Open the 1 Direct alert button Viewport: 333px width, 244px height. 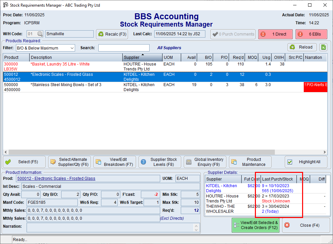point(276,34)
